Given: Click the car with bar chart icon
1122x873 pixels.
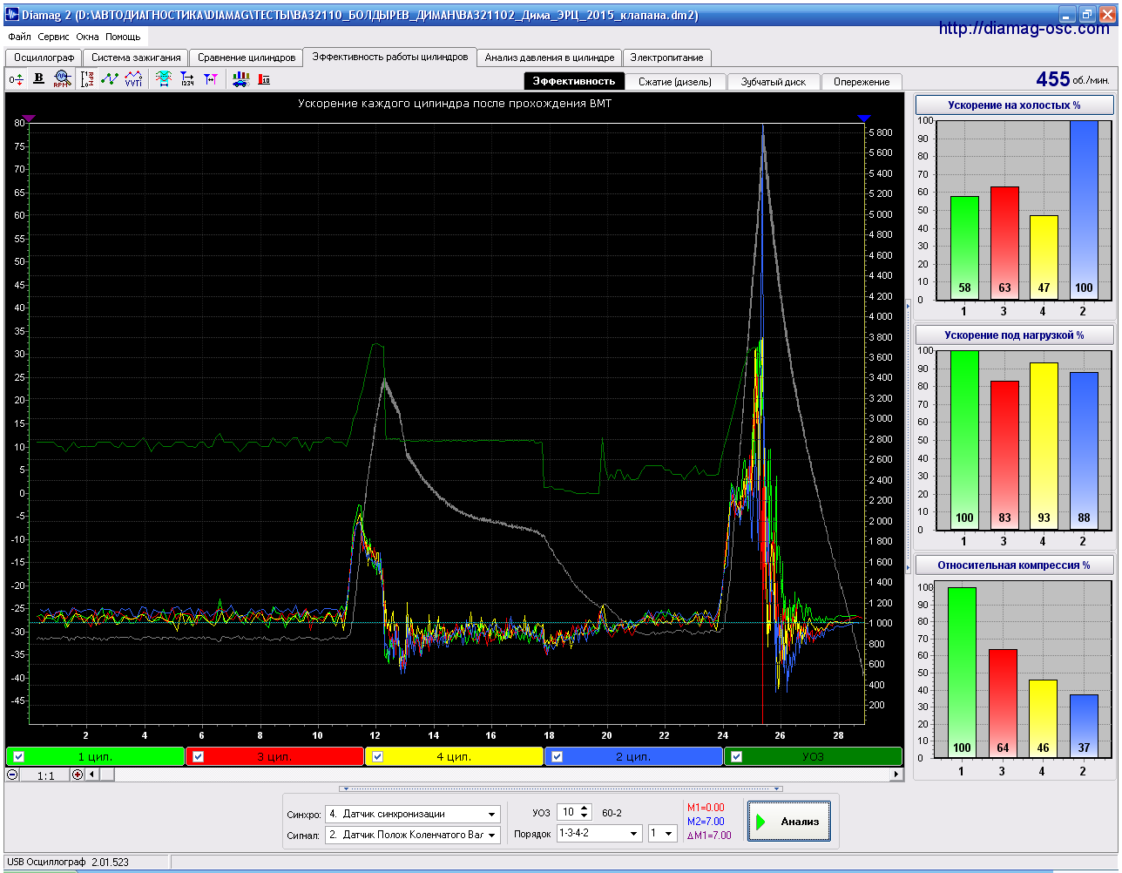Looking at the screenshot, I should click(x=240, y=79).
